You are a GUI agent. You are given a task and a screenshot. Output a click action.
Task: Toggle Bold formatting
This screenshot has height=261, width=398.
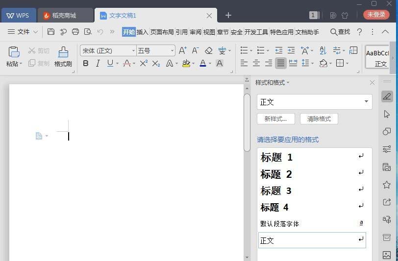[x=86, y=63]
